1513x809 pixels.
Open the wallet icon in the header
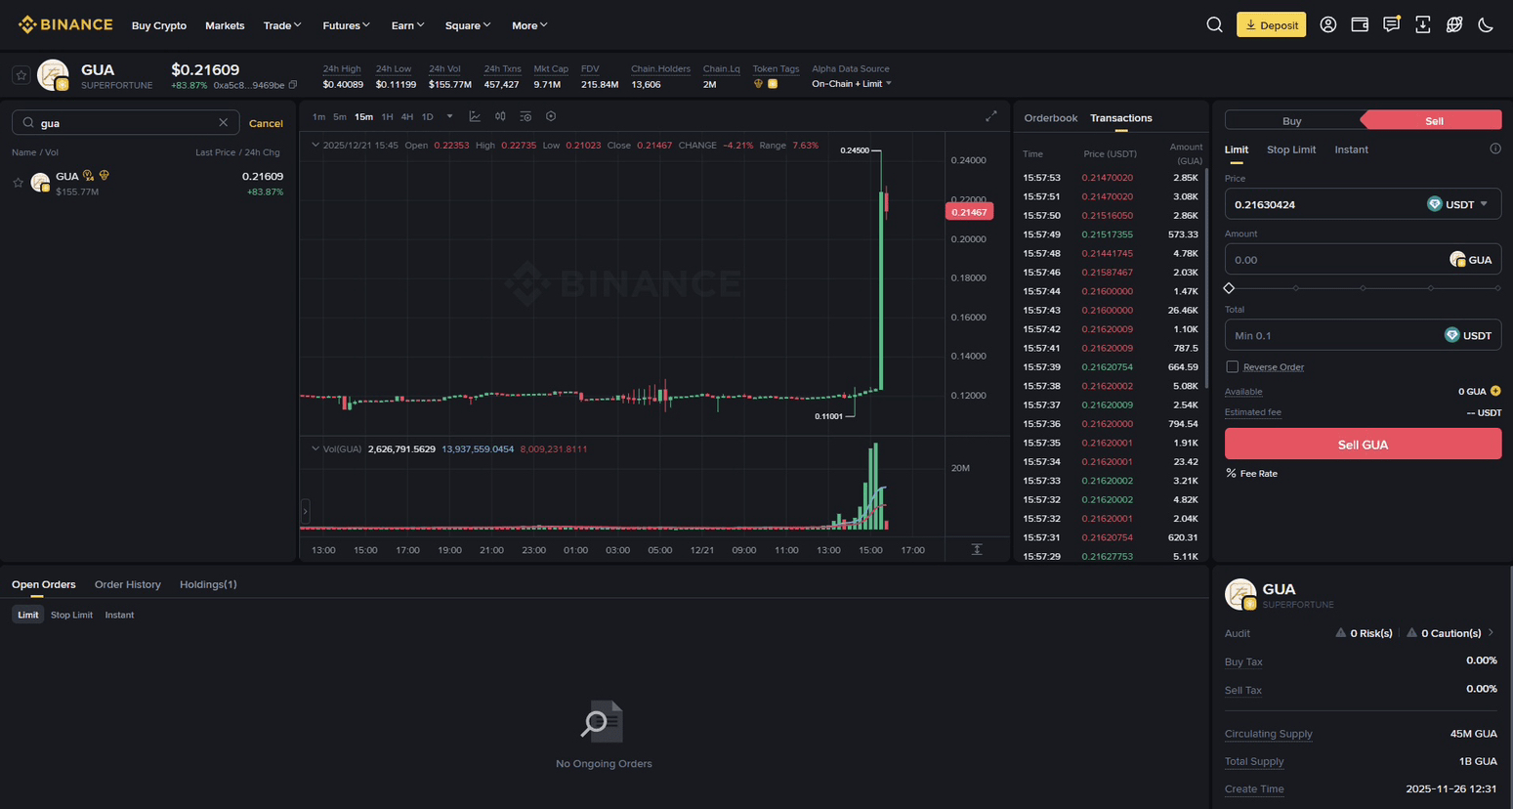click(1360, 24)
